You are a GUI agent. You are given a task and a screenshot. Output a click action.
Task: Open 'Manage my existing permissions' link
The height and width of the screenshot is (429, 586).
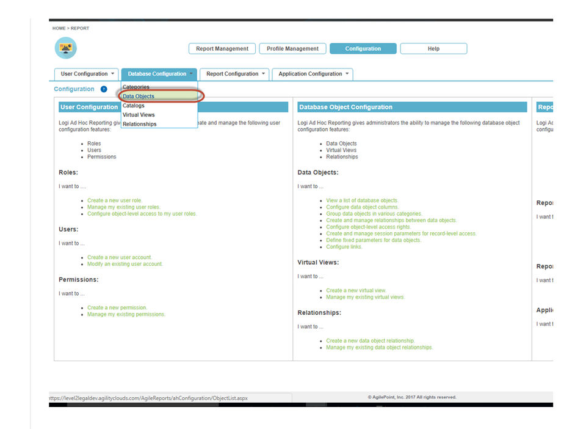[x=126, y=314]
